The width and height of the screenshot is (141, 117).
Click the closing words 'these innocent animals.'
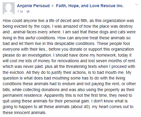24,113
